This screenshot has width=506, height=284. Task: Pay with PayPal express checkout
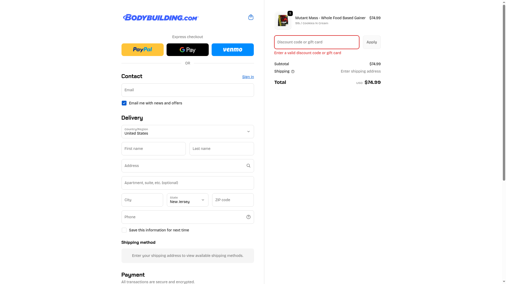[142, 50]
